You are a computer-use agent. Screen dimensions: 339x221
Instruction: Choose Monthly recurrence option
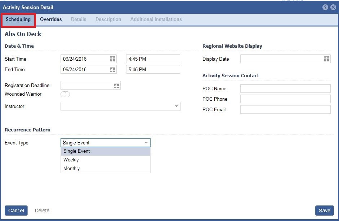pos(72,168)
